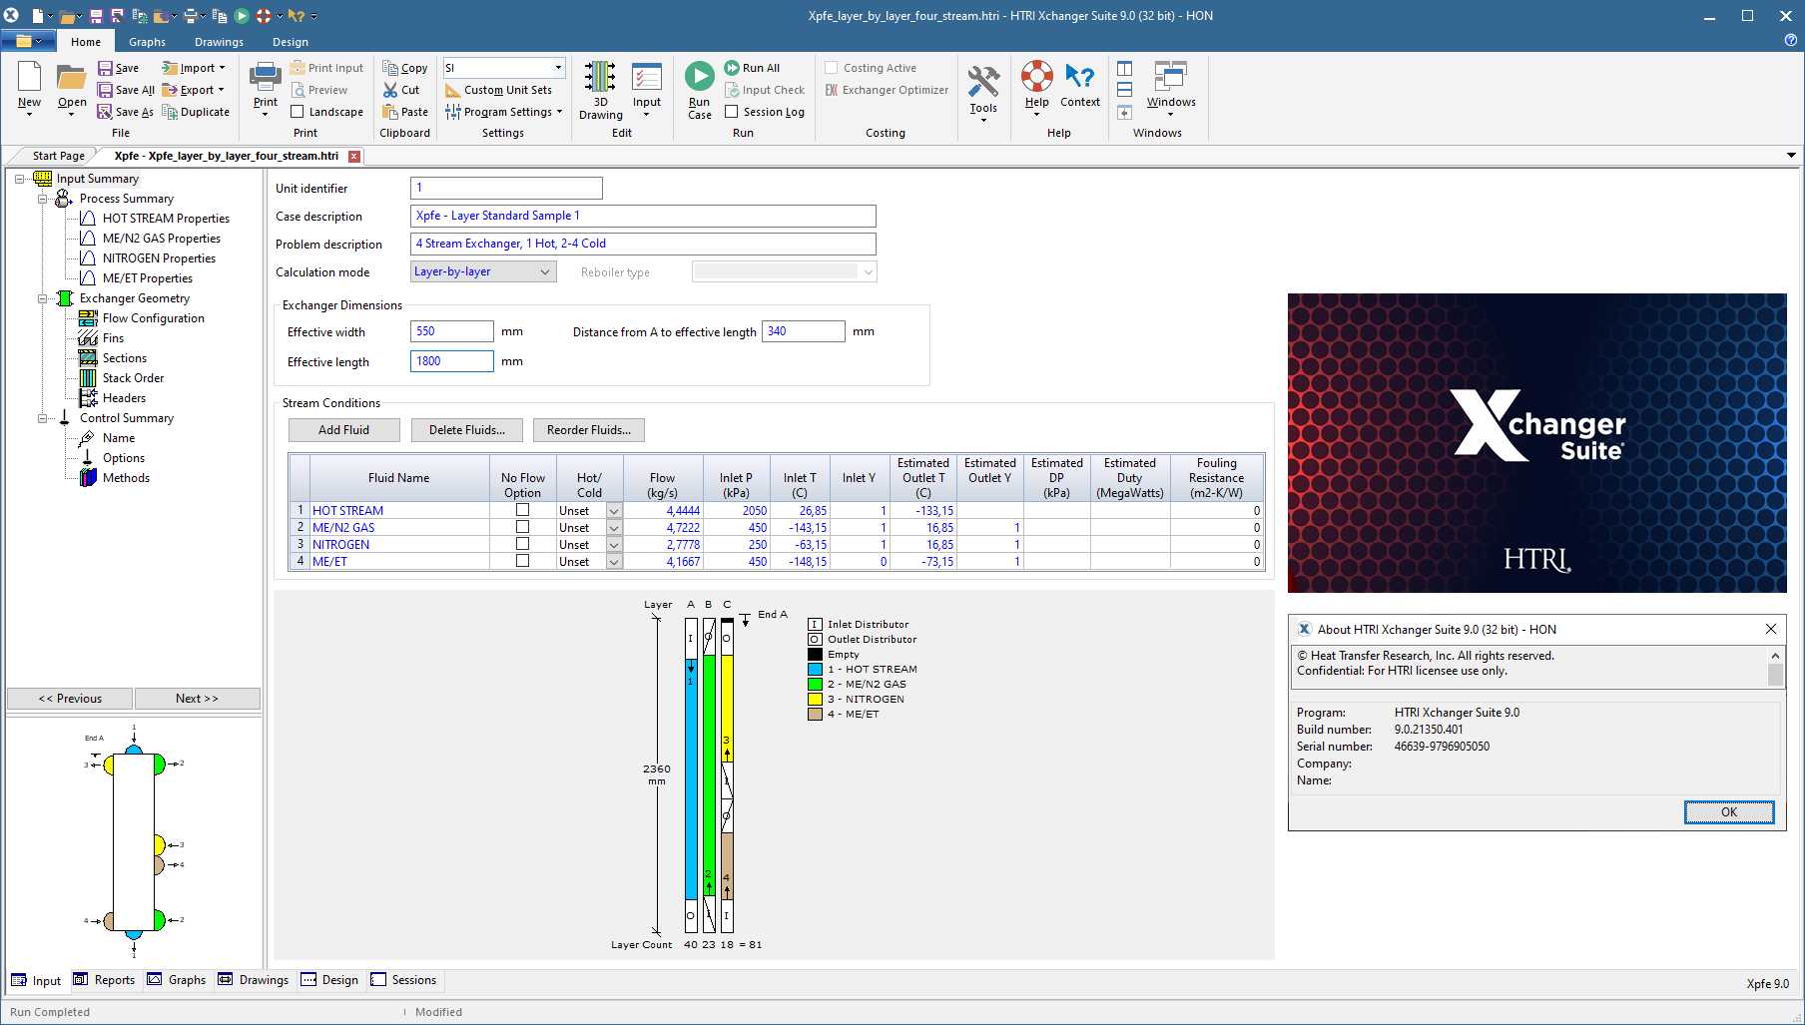Click the Cut scissors icon
The height and width of the screenshot is (1025, 1805).
pos(390,90)
